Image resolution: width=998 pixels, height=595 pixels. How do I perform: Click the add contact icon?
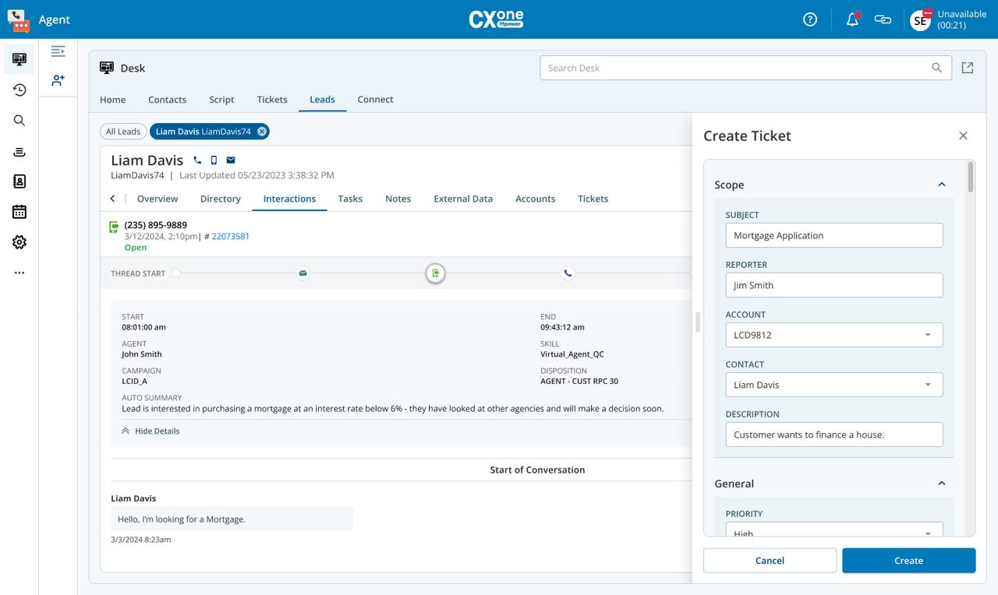point(58,80)
